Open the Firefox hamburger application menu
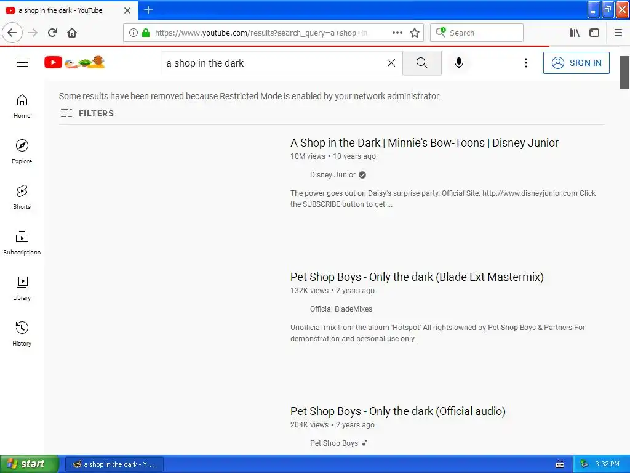The width and height of the screenshot is (630, 473). click(618, 33)
